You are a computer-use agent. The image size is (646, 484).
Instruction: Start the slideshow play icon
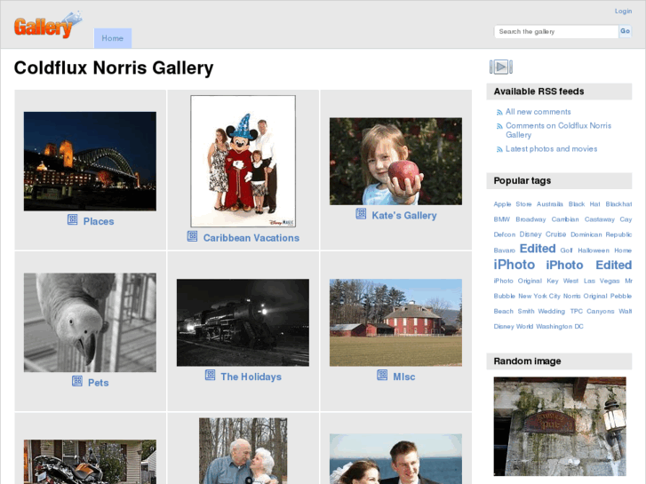point(500,67)
